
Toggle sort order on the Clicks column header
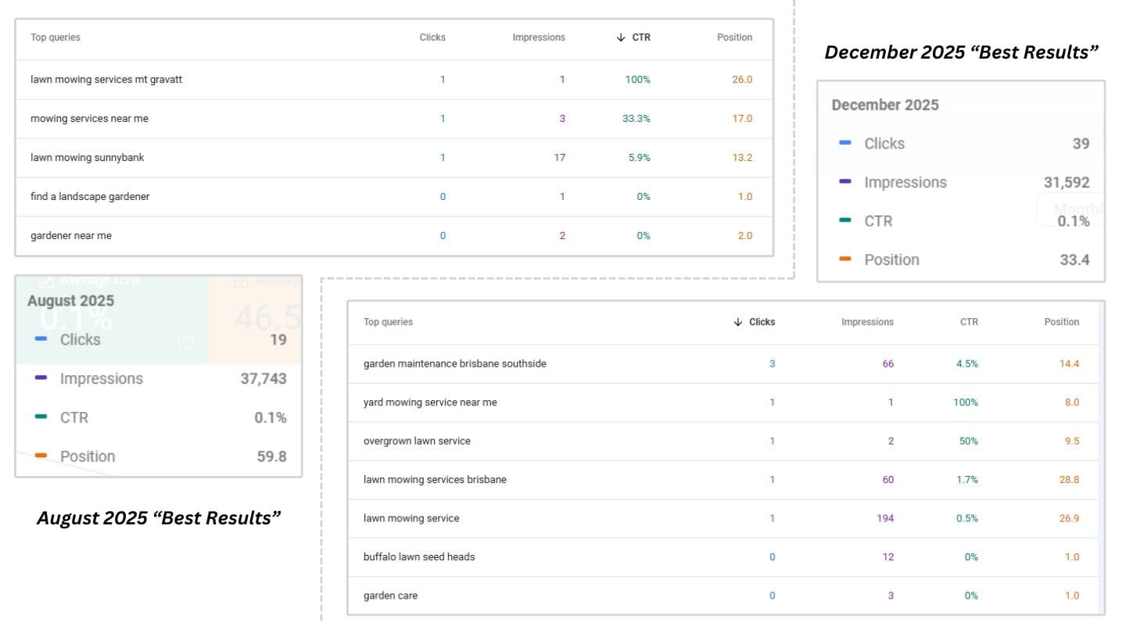(x=432, y=37)
